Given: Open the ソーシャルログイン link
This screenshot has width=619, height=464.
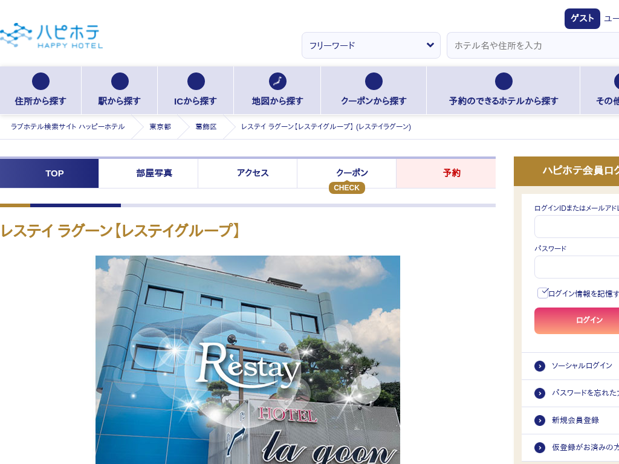Looking at the screenshot, I should tap(582, 366).
